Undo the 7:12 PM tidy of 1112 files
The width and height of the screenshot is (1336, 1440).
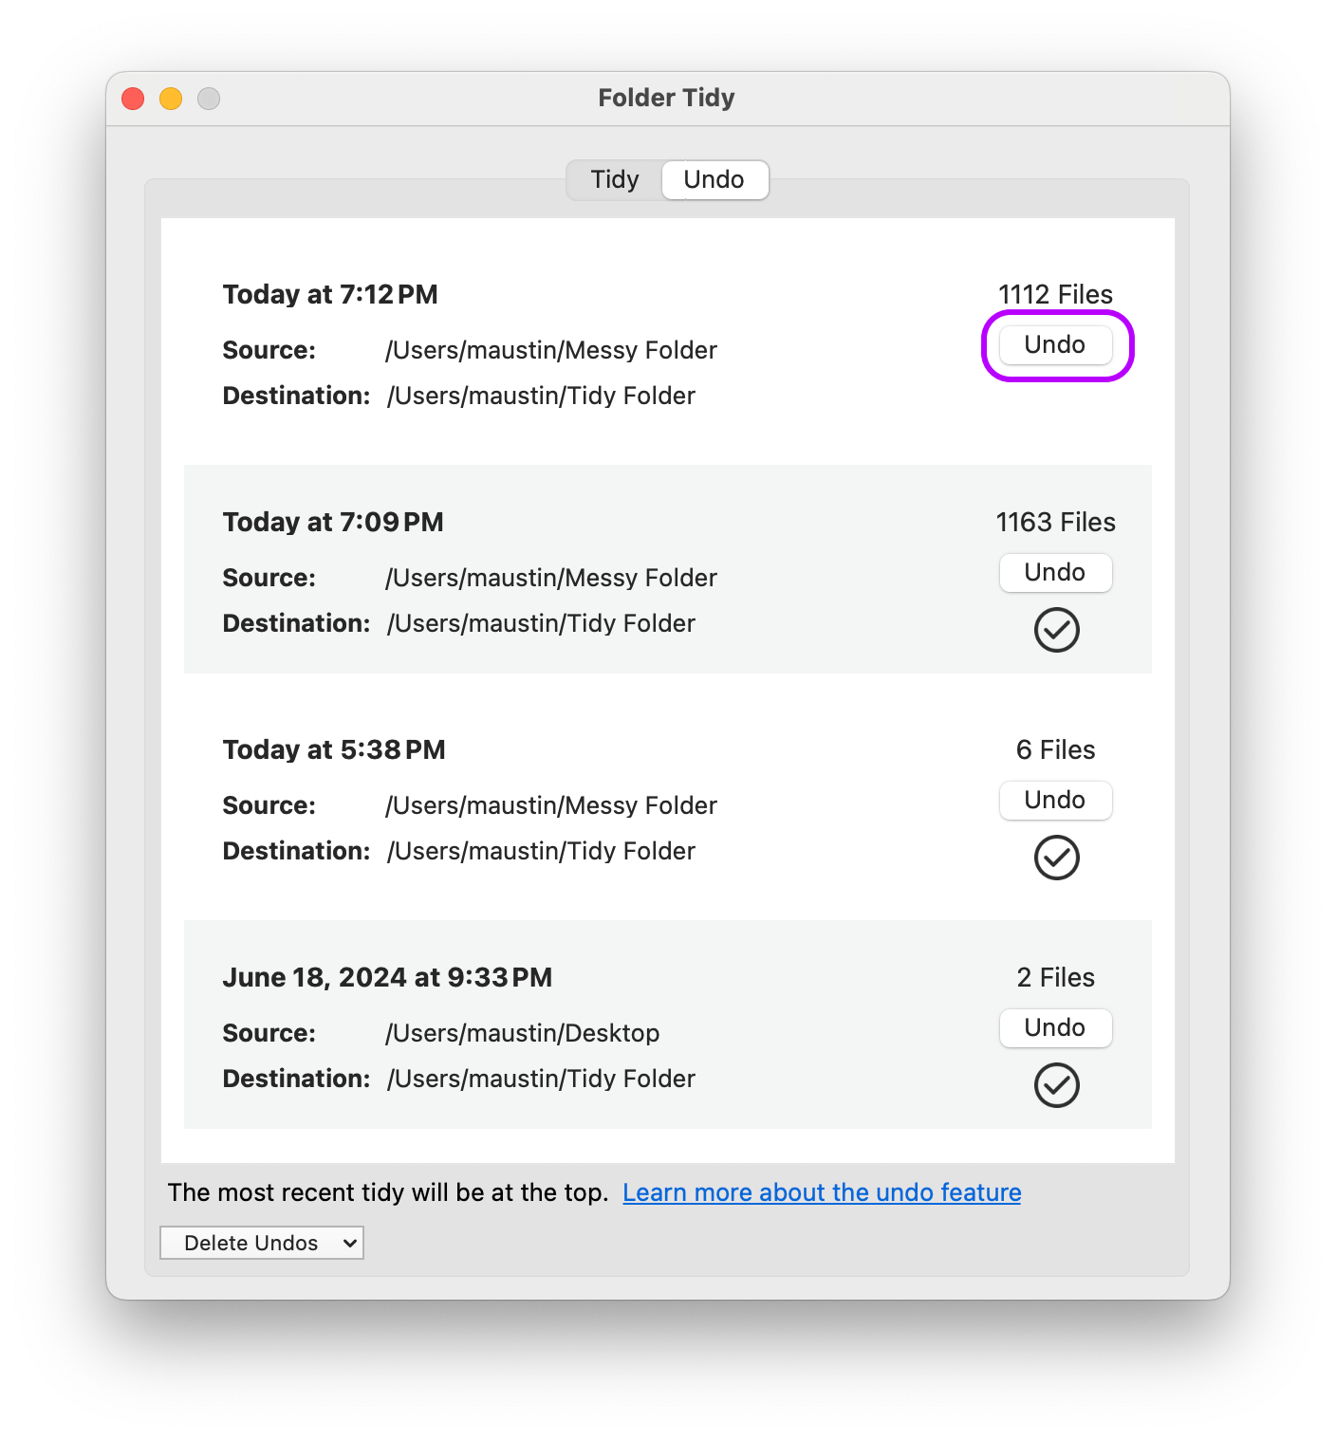coord(1055,344)
